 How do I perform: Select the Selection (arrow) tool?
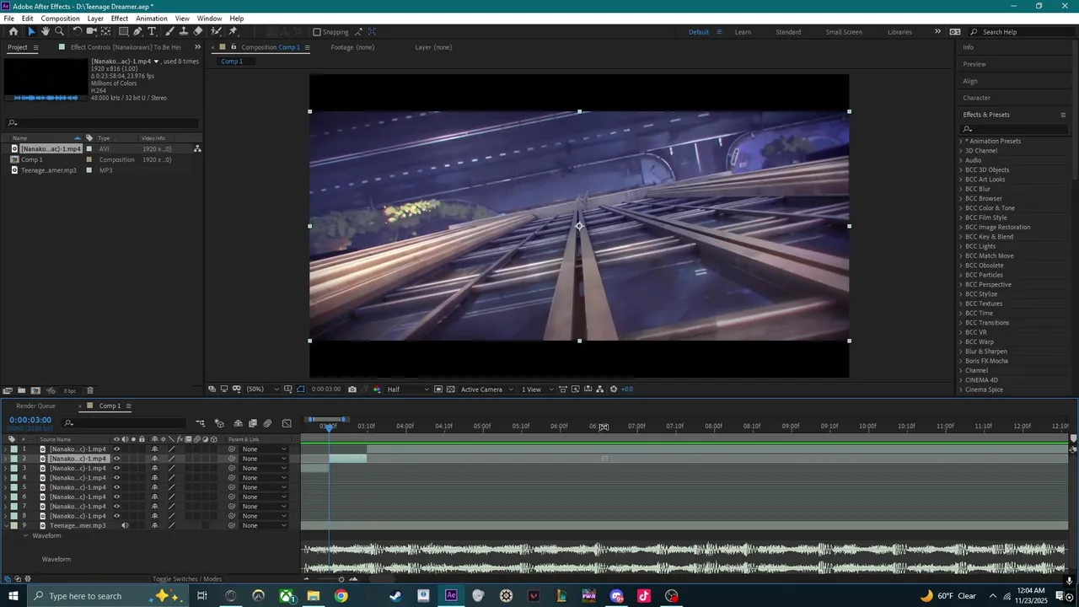(x=31, y=31)
